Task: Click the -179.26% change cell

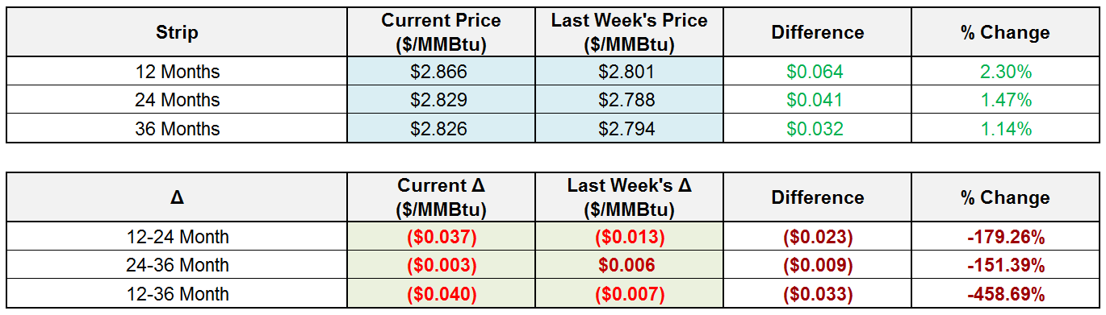Action: pos(1005,237)
